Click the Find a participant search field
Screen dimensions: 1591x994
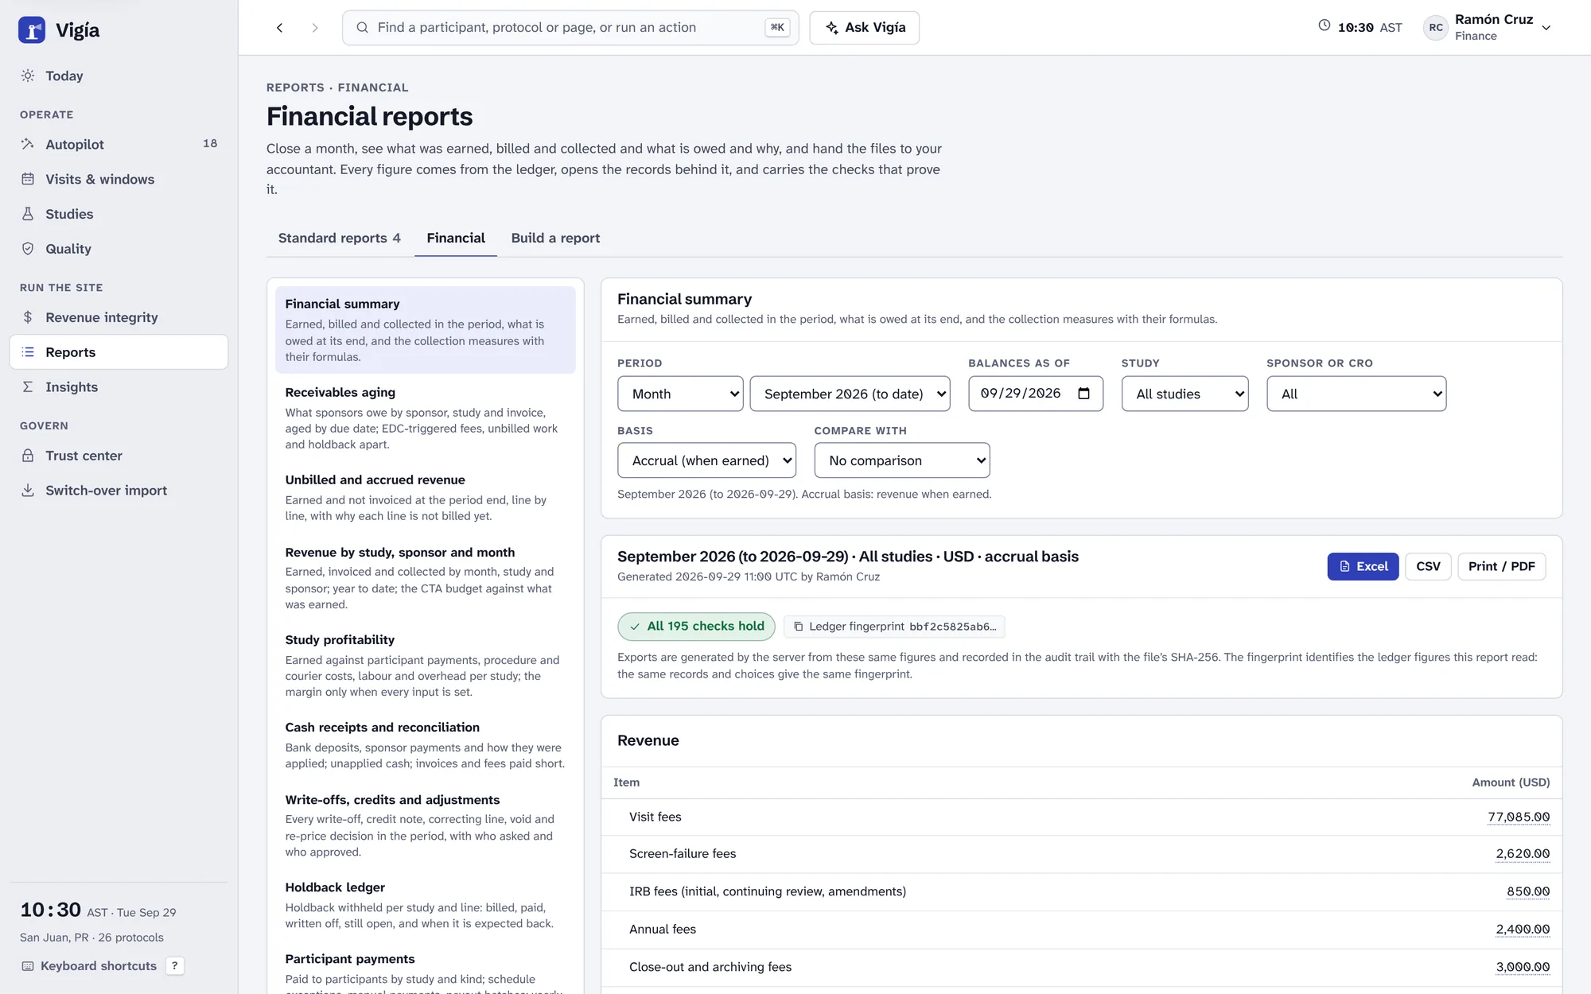(570, 28)
